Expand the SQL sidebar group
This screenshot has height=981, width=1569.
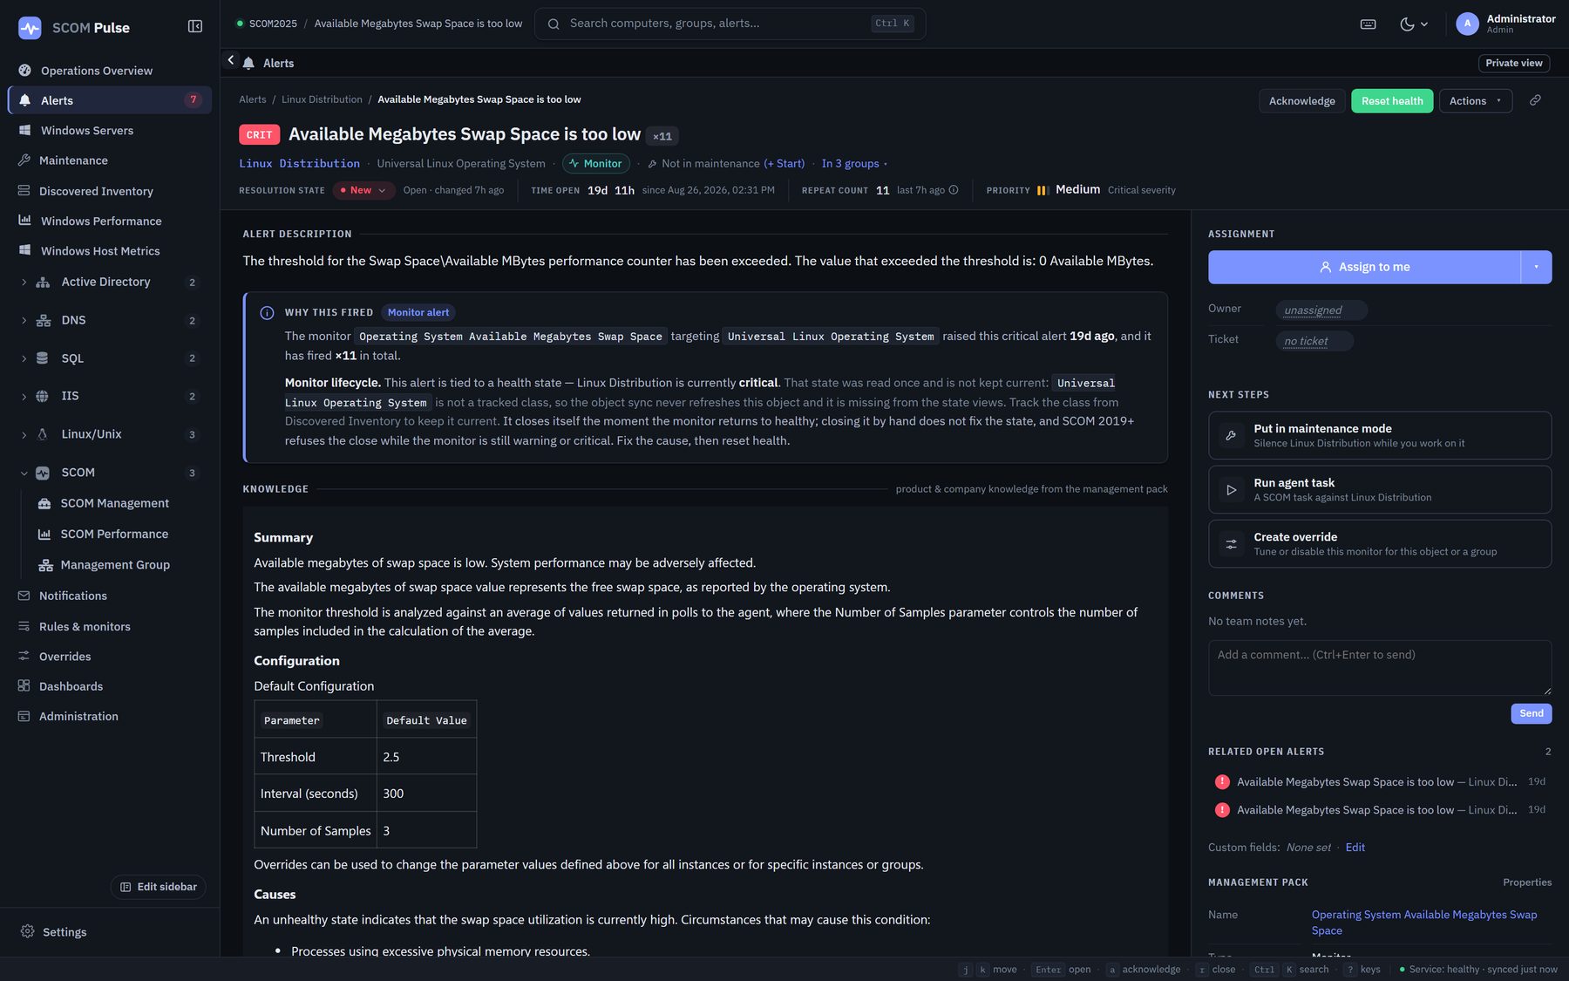coord(24,358)
